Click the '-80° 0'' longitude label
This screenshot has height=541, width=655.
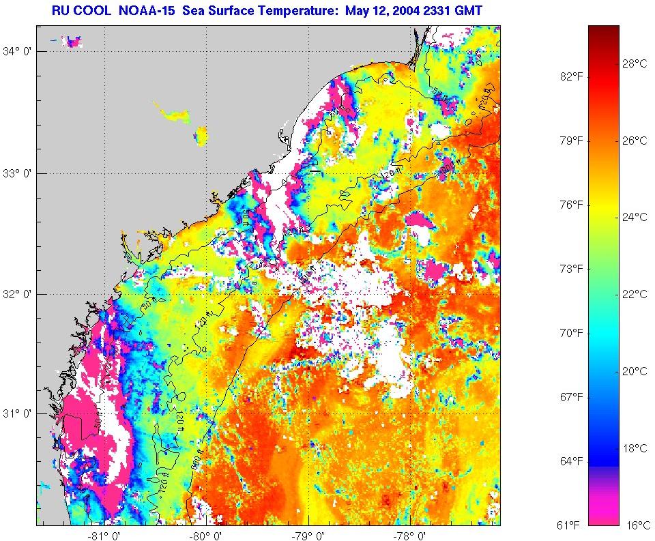pyautogui.click(x=206, y=536)
